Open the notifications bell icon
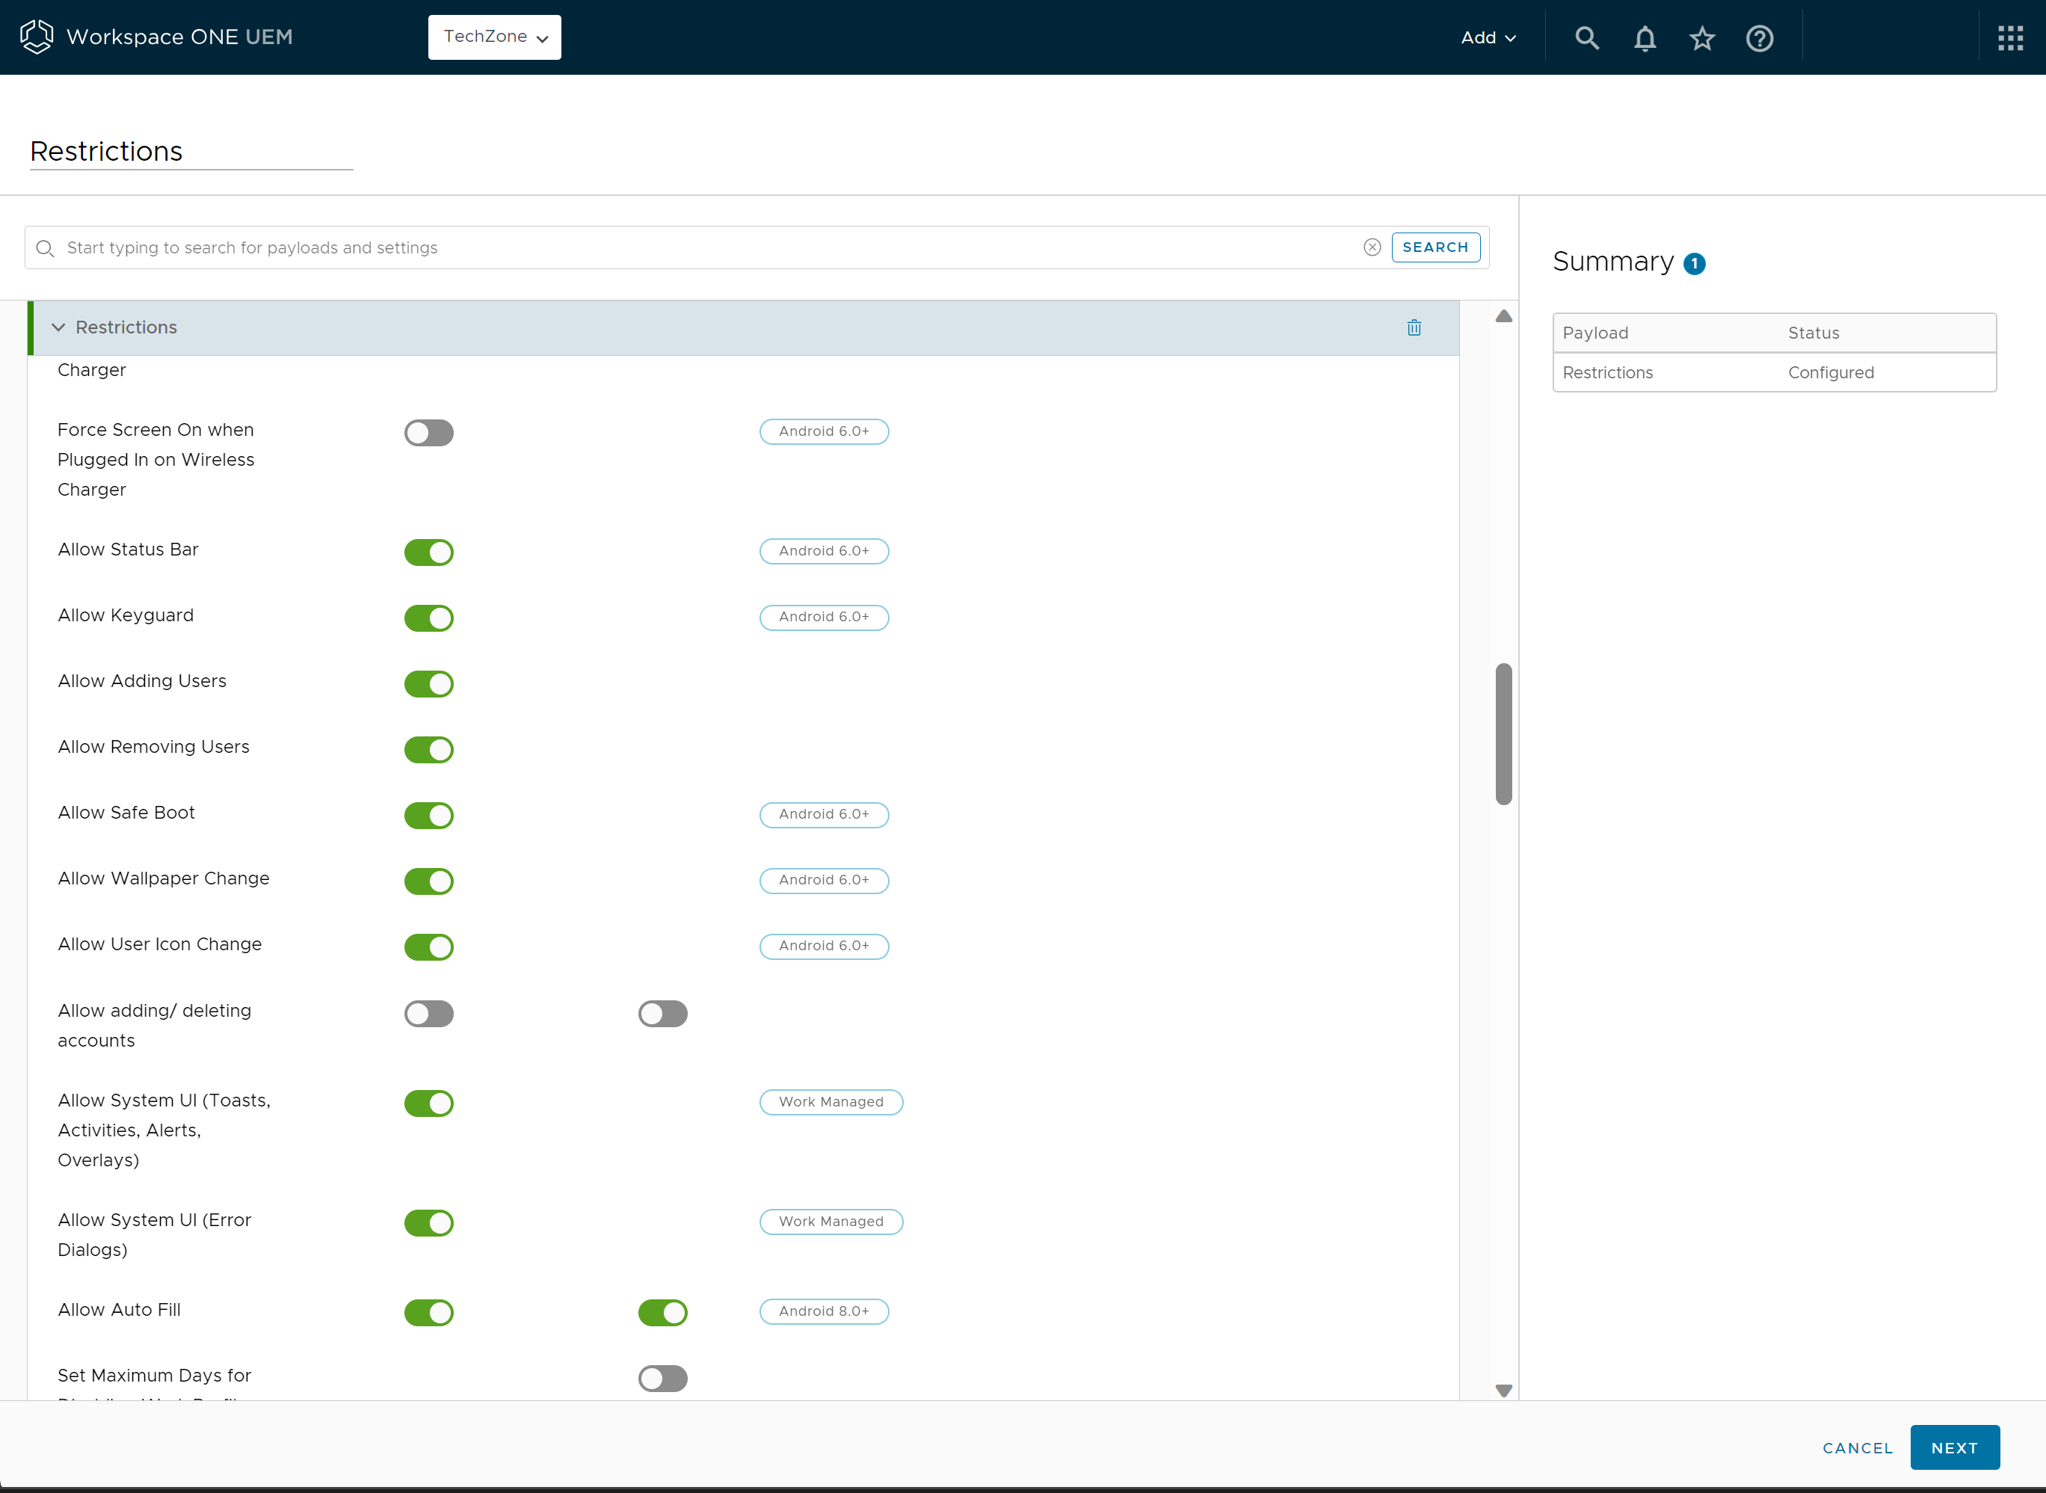The image size is (2046, 1493). tap(1645, 38)
